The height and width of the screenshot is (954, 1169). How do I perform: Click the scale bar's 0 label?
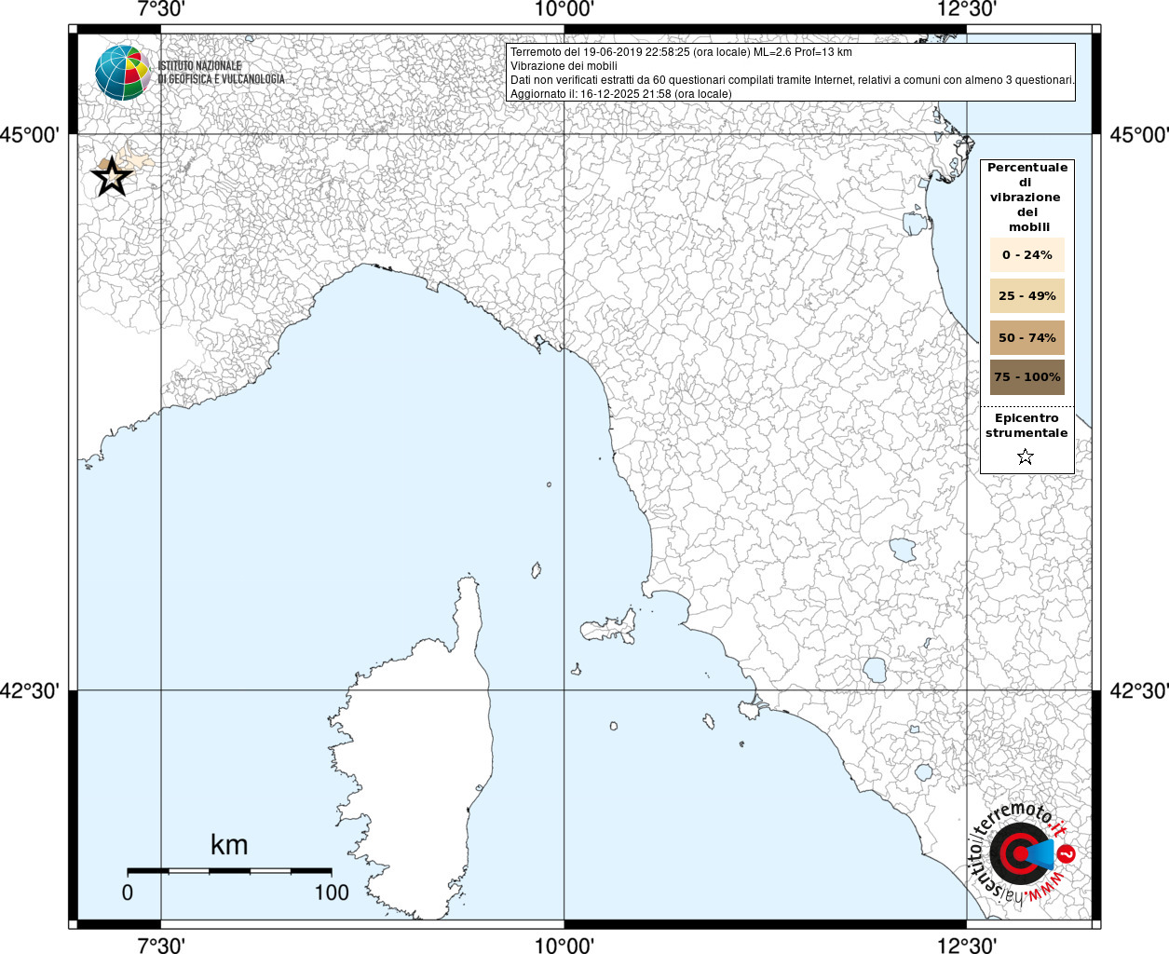coord(128,893)
